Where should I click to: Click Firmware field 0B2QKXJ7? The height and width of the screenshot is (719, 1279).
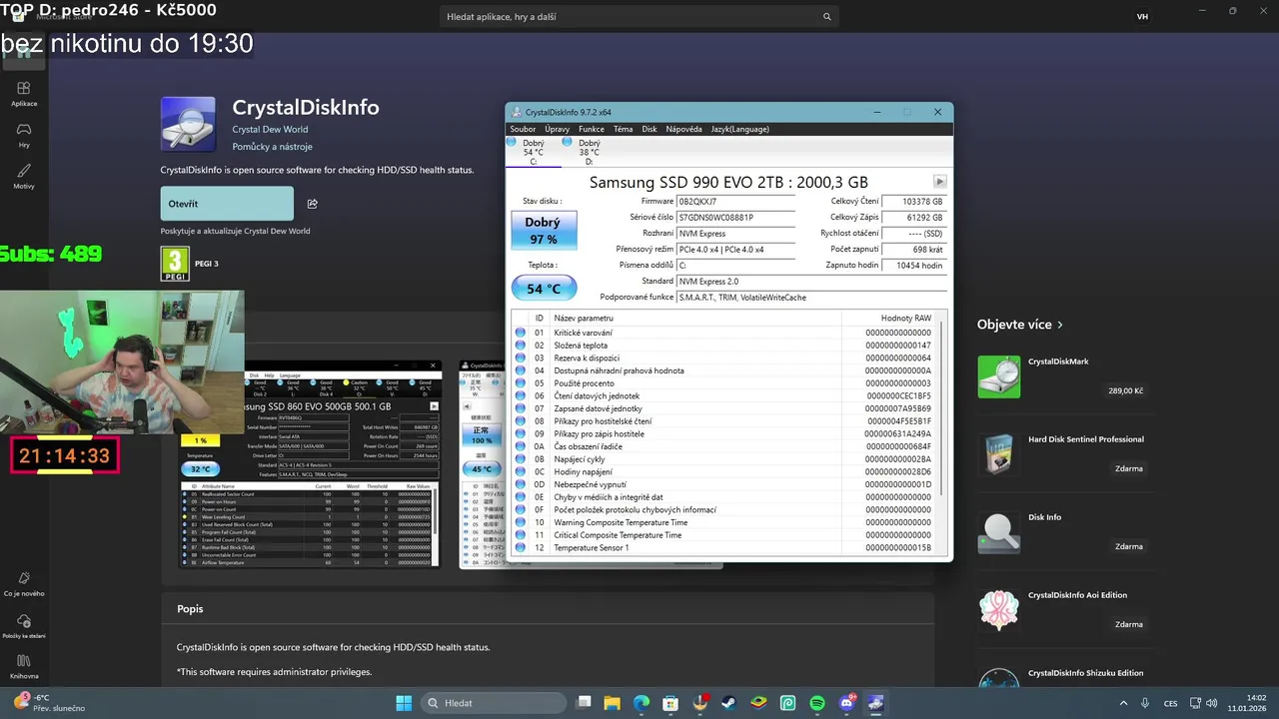click(736, 201)
